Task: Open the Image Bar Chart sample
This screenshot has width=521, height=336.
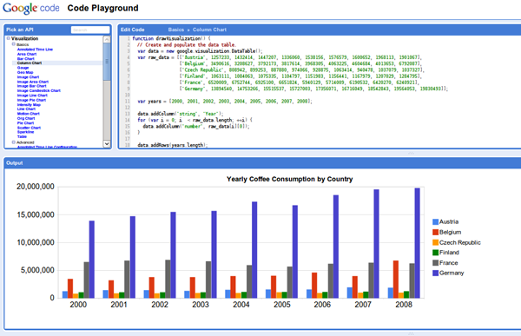Action: pos(32,86)
